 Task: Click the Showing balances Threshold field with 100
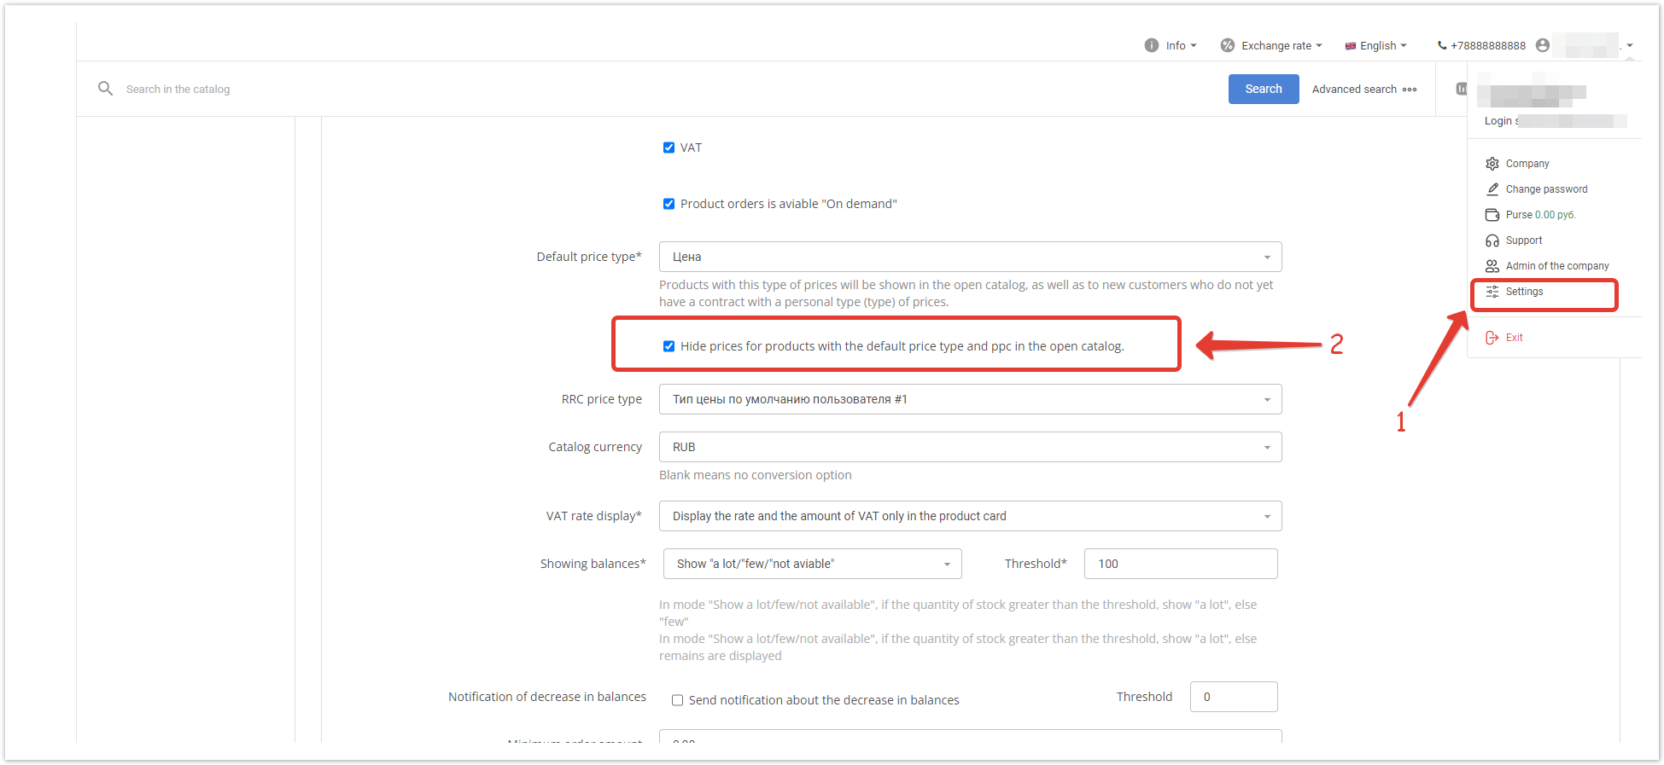click(1181, 564)
